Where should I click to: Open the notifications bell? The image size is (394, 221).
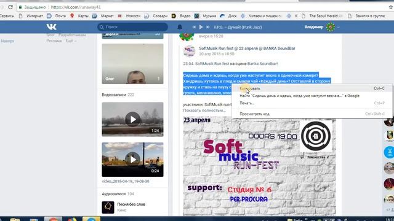180,27
